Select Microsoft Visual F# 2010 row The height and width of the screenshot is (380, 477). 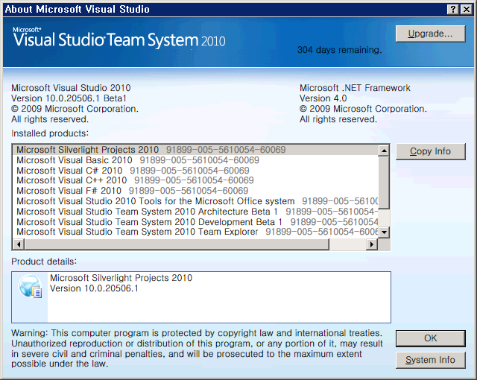[x=195, y=191]
